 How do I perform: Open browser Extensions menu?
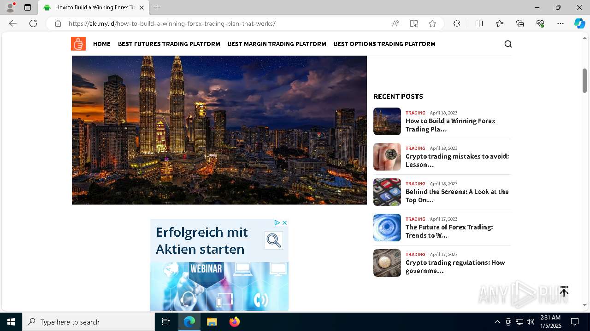[x=457, y=23]
